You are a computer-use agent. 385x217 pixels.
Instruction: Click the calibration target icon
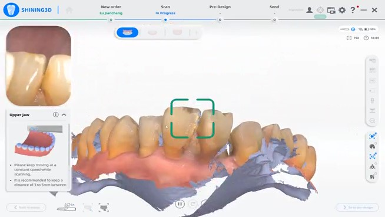point(320,10)
